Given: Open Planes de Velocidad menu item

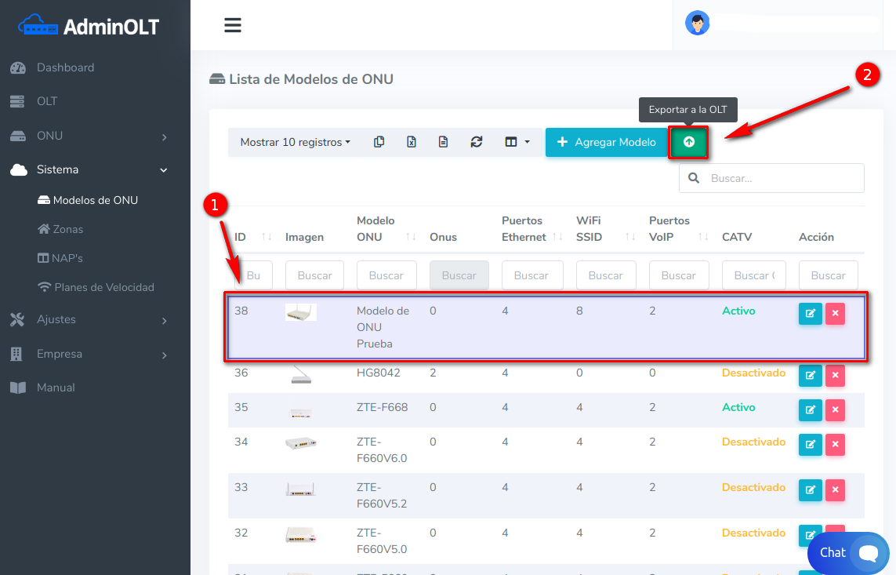Looking at the screenshot, I should coord(103,287).
